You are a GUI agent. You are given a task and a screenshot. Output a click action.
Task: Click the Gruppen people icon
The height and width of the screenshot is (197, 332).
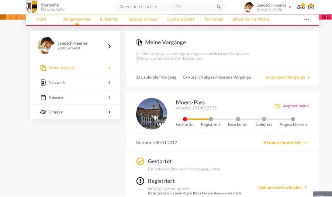click(43, 112)
